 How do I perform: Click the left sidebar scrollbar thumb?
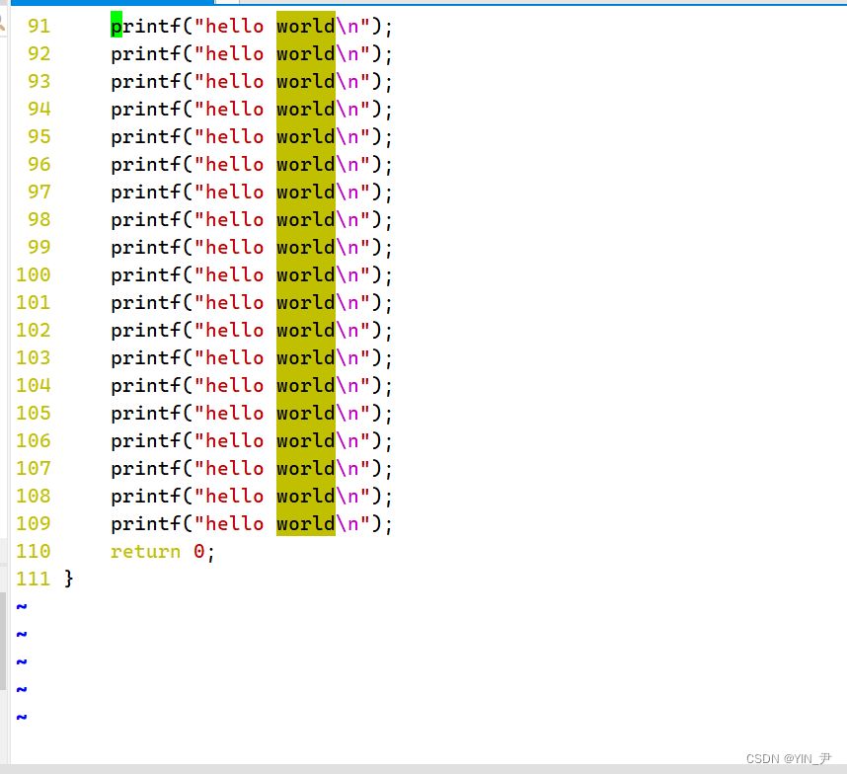pos(3,642)
